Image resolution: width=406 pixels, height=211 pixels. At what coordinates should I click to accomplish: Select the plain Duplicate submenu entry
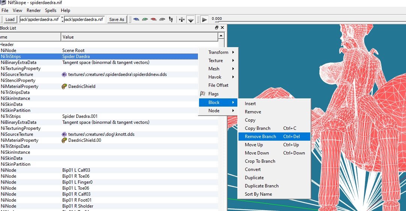coord(274,178)
